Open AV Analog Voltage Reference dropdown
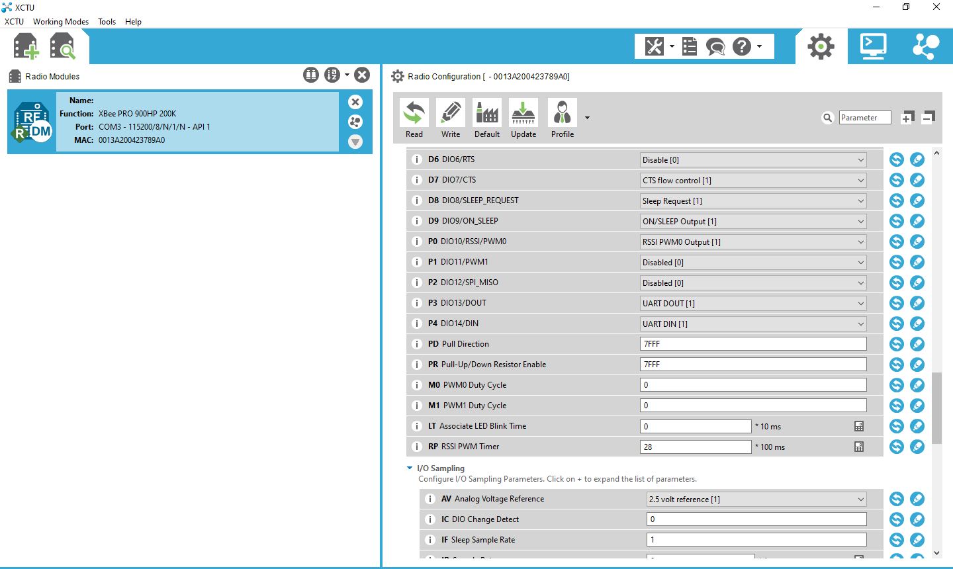 [756, 500]
